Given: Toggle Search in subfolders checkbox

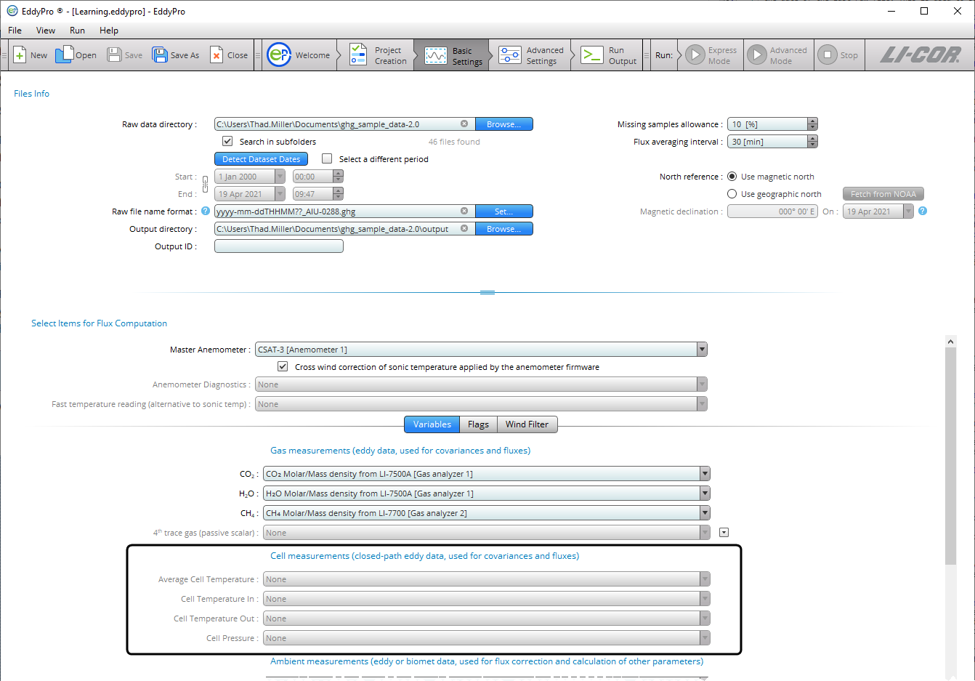Looking at the screenshot, I should (x=227, y=142).
